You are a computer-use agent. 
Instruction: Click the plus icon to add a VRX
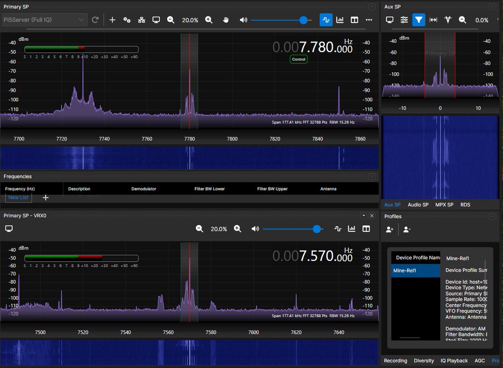coord(112,20)
